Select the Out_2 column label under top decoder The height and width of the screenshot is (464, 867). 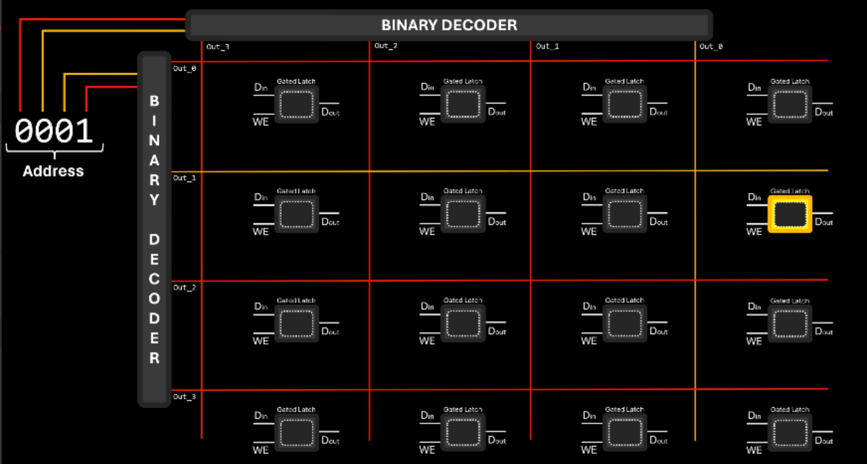pos(386,46)
